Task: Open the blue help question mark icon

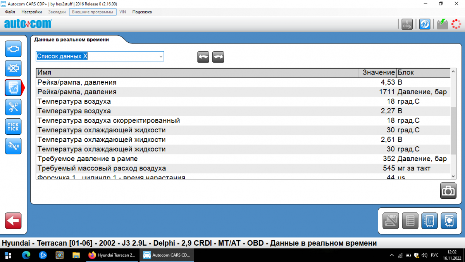Action: coord(425,24)
